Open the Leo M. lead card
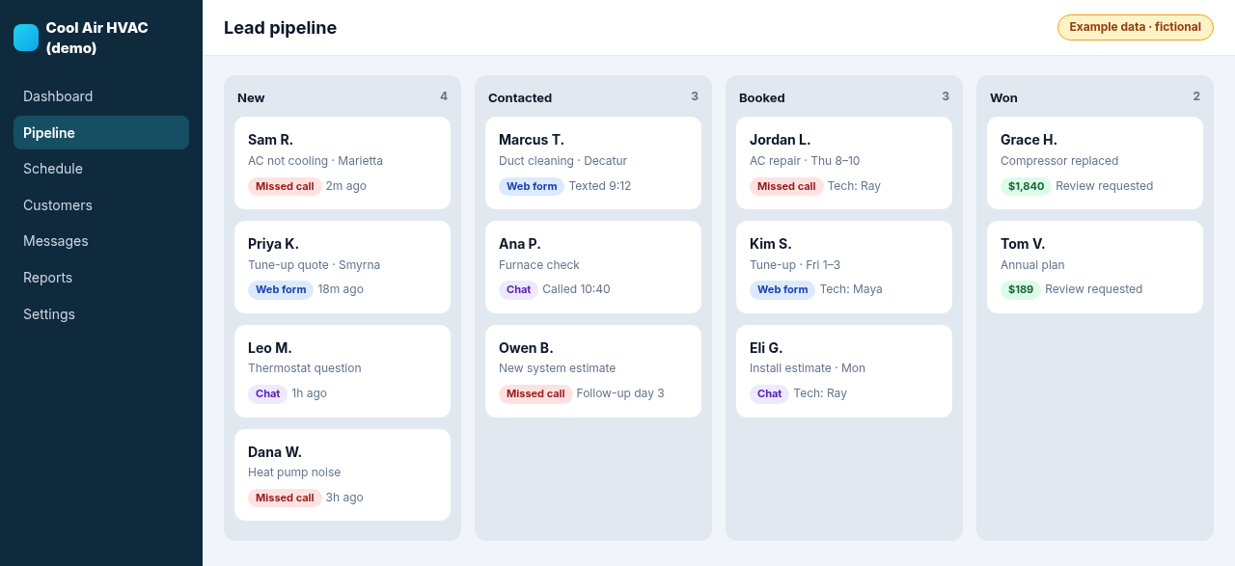1235x566 pixels. click(343, 371)
